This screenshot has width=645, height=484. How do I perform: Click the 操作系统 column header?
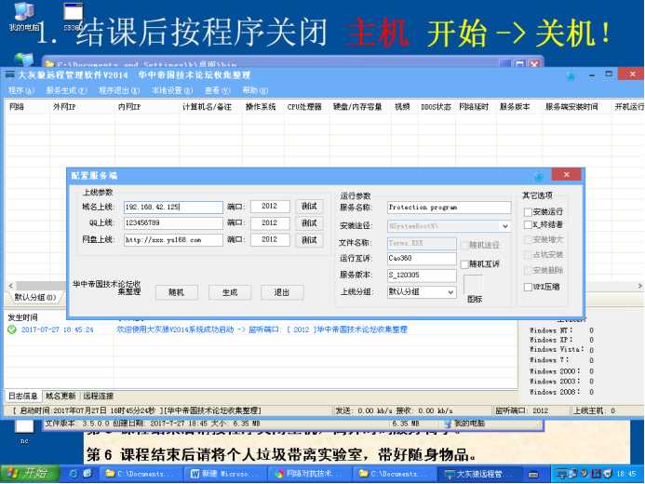pos(261,107)
